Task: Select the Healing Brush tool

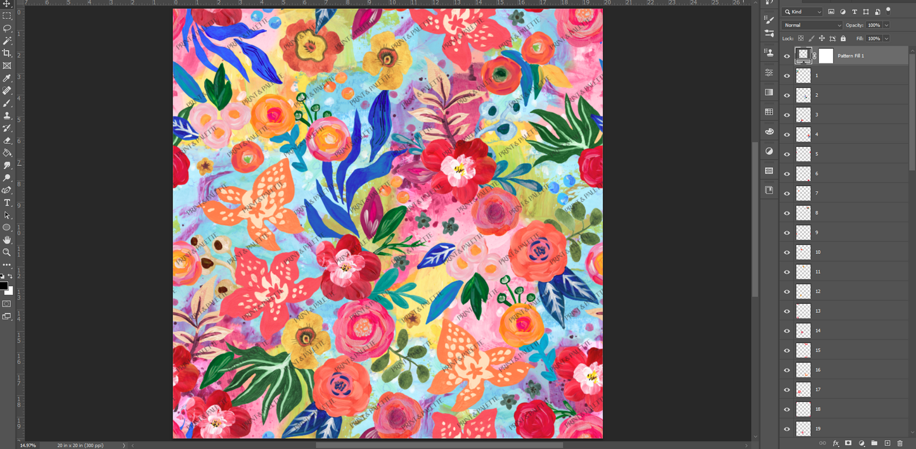Action: (7, 91)
